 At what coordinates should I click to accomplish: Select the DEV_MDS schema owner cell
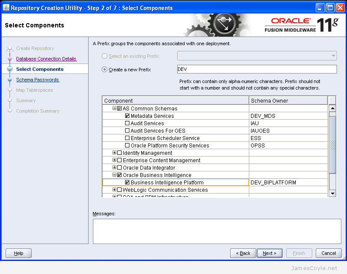(x=288, y=116)
